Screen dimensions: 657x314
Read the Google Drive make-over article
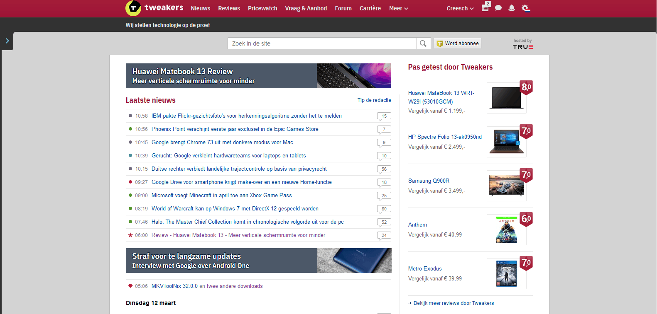pos(242,182)
